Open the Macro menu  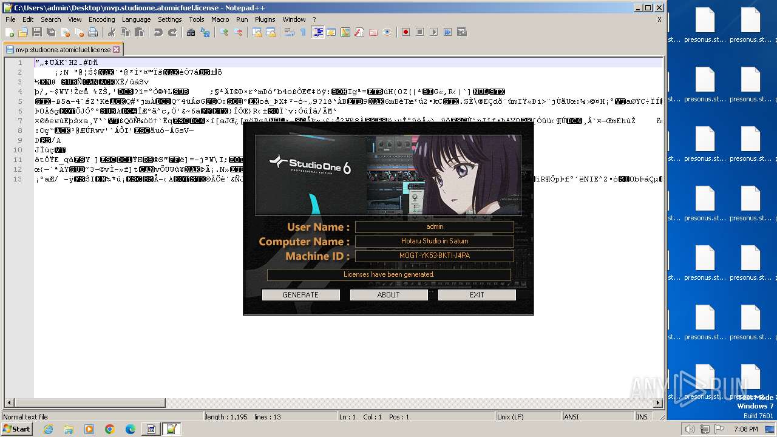[220, 19]
